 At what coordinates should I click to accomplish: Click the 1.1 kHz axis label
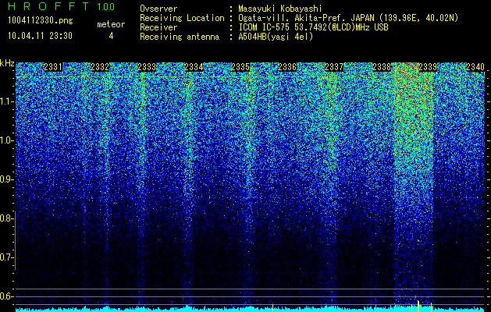(6, 102)
